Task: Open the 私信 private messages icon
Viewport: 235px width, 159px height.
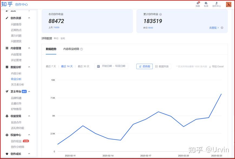Action: click(x=206, y=3)
